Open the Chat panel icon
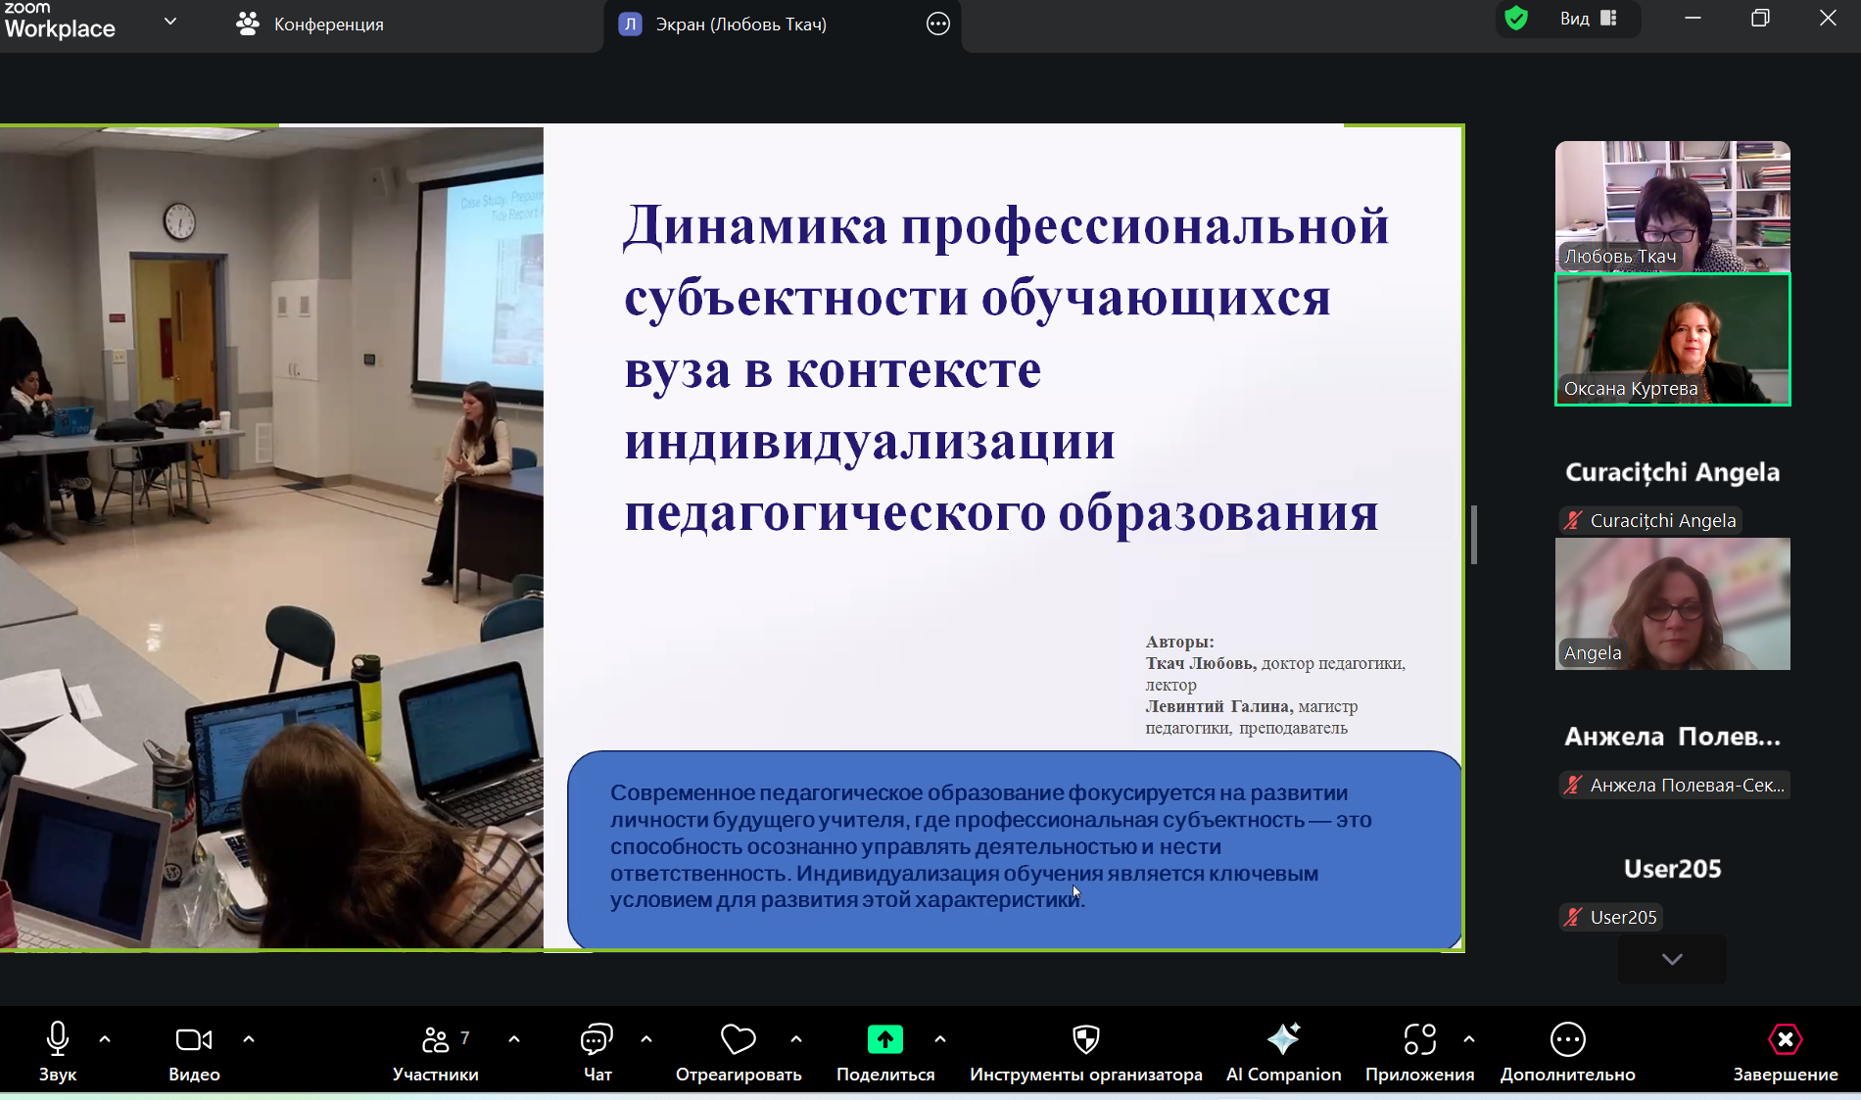1861x1100 pixels. click(x=596, y=1040)
